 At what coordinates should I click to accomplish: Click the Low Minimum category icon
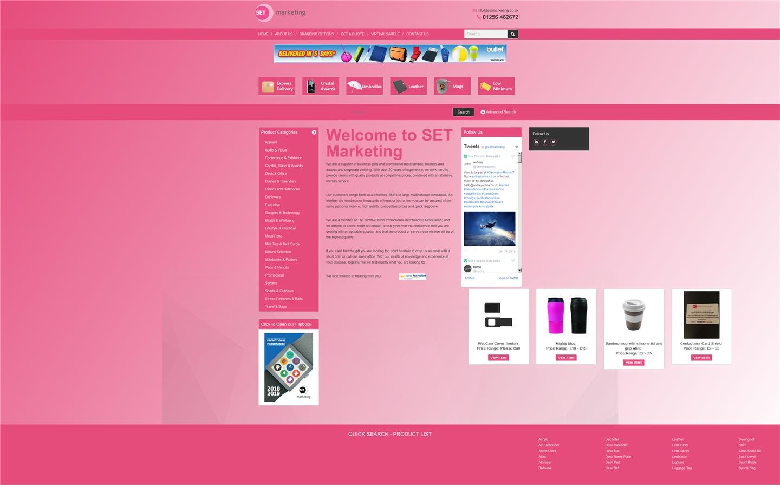point(496,85)
